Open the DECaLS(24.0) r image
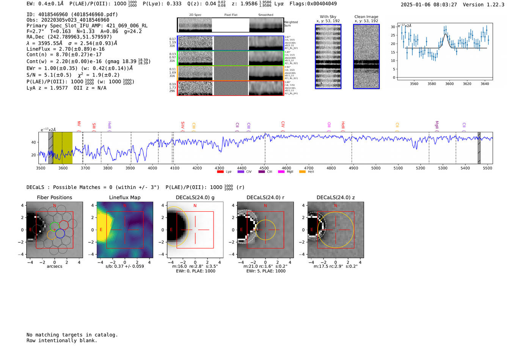Viewport: 531px width, 361px height. [x=265, y=230]
